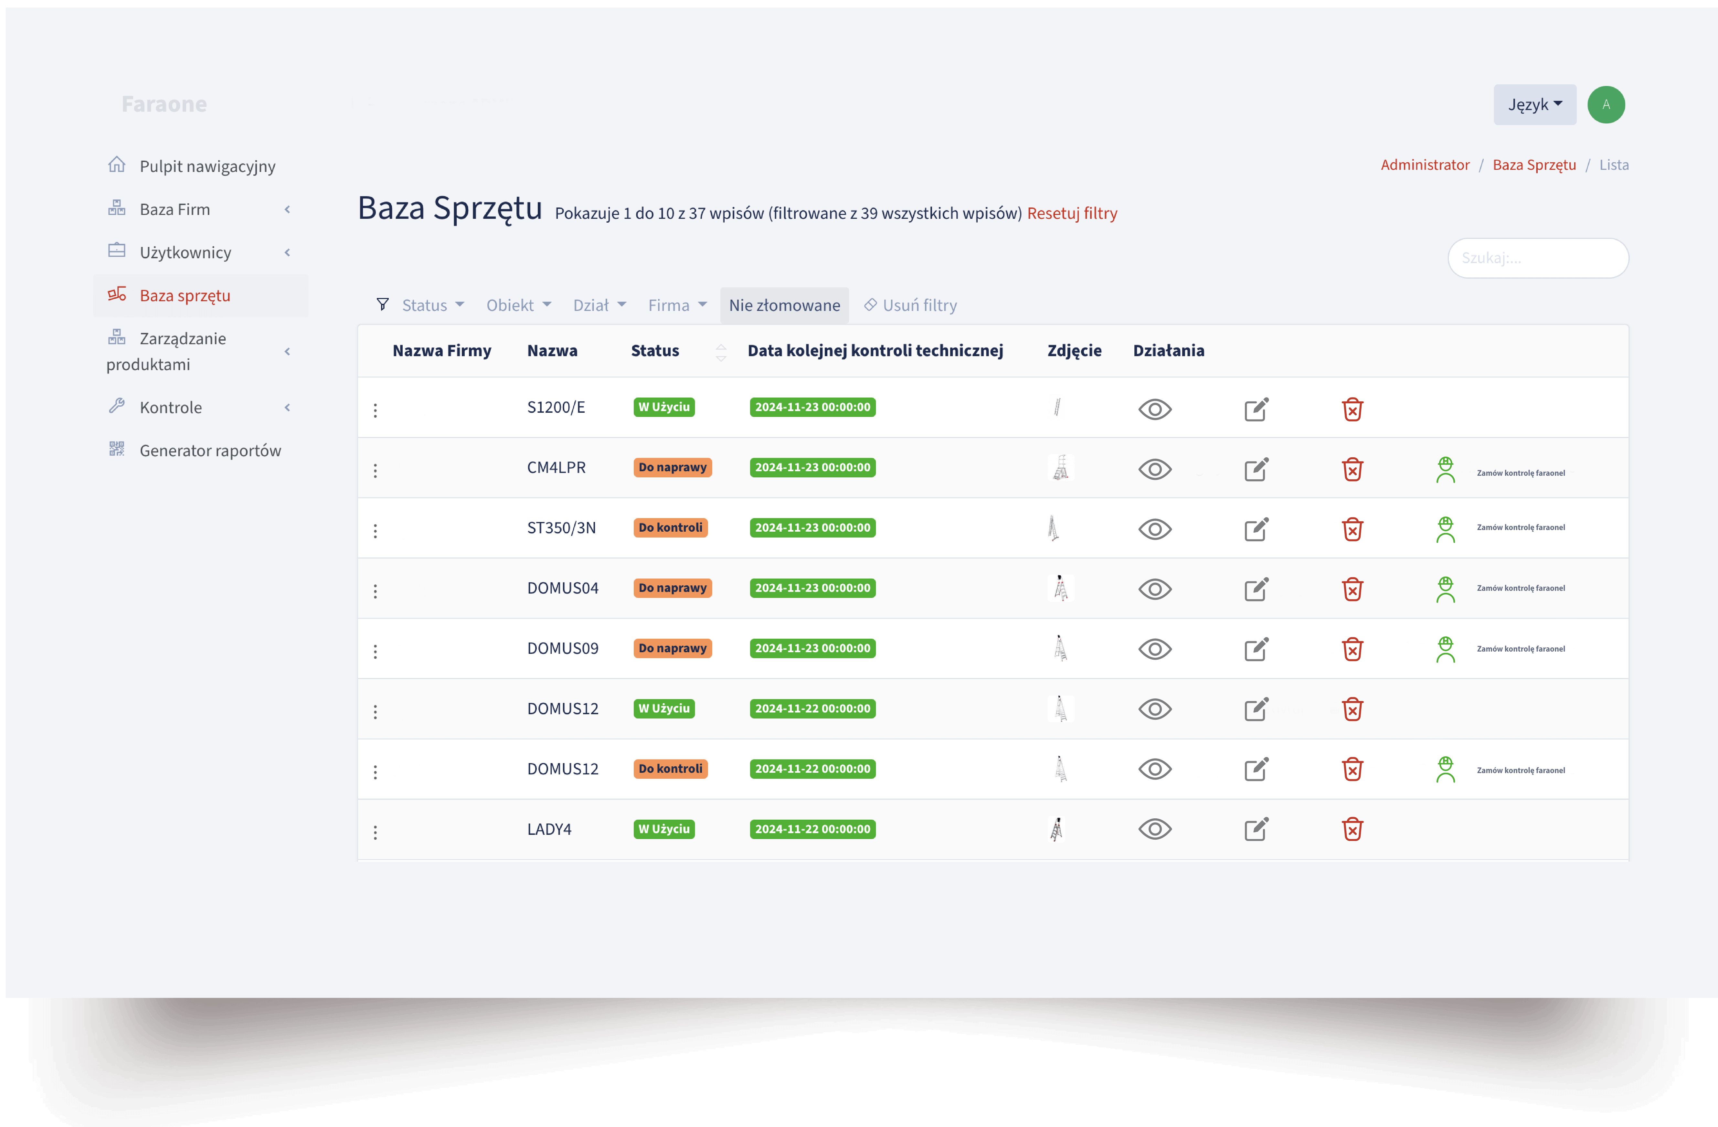This screenshot has height=1127, width=1718.
Task: View details with eye icon for DOMUS09
Action: [1154, 649]
